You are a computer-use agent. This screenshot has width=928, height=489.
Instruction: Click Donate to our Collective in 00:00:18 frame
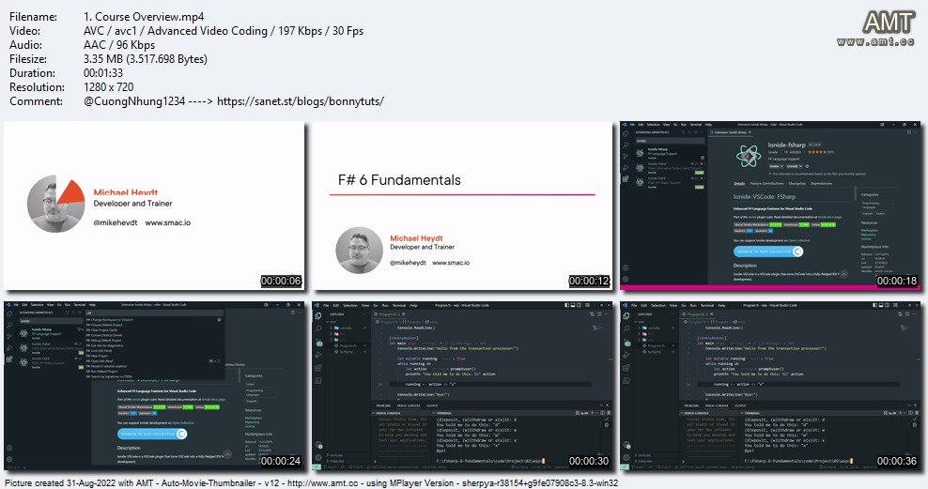pos(768,252)
